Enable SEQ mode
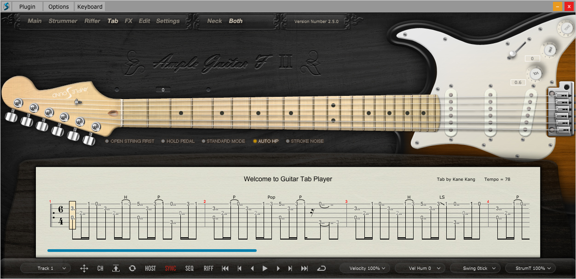The height and width of the screenshot is (279, 576). (190, 268)
